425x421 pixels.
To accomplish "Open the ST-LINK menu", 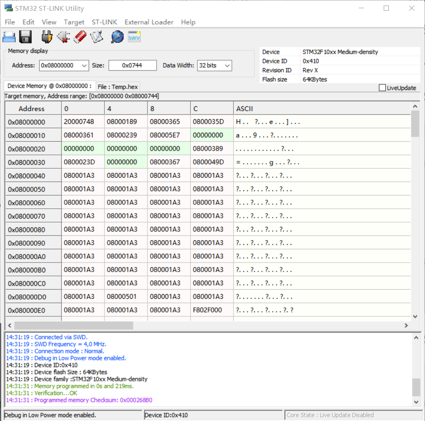I will (x=105, y=22).
